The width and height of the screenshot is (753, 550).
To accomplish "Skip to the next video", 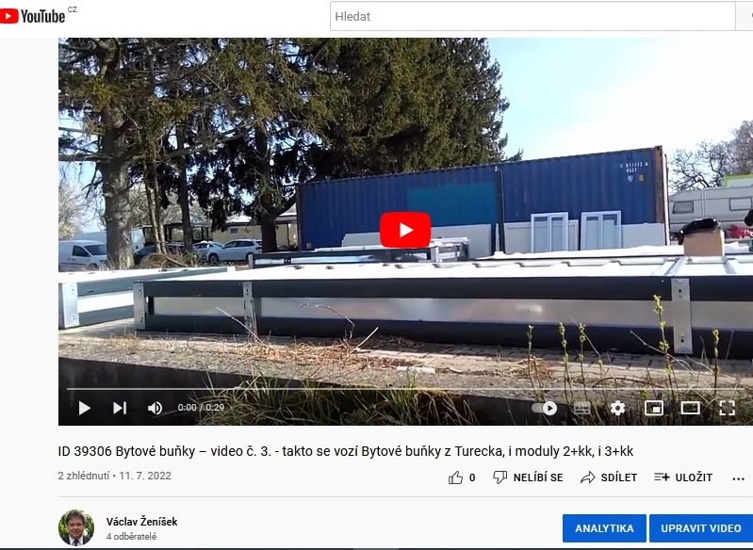I will point(120,408).
